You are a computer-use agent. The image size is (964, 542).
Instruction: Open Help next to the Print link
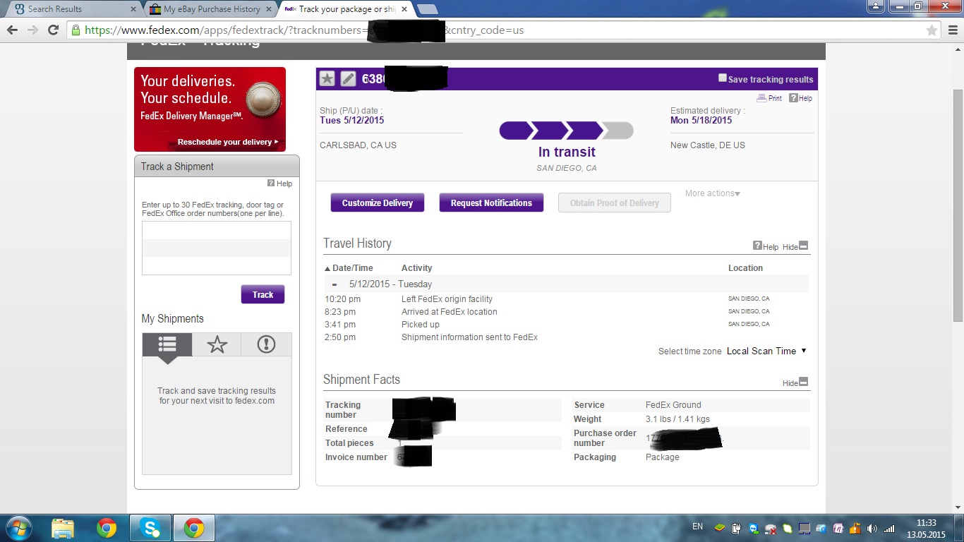coord(800,98)
